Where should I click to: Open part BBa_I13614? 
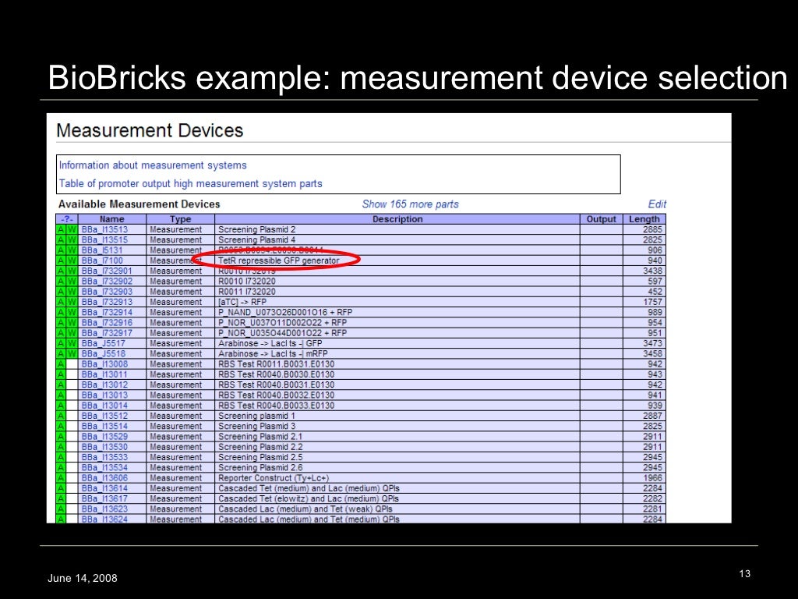pos(105,488)
